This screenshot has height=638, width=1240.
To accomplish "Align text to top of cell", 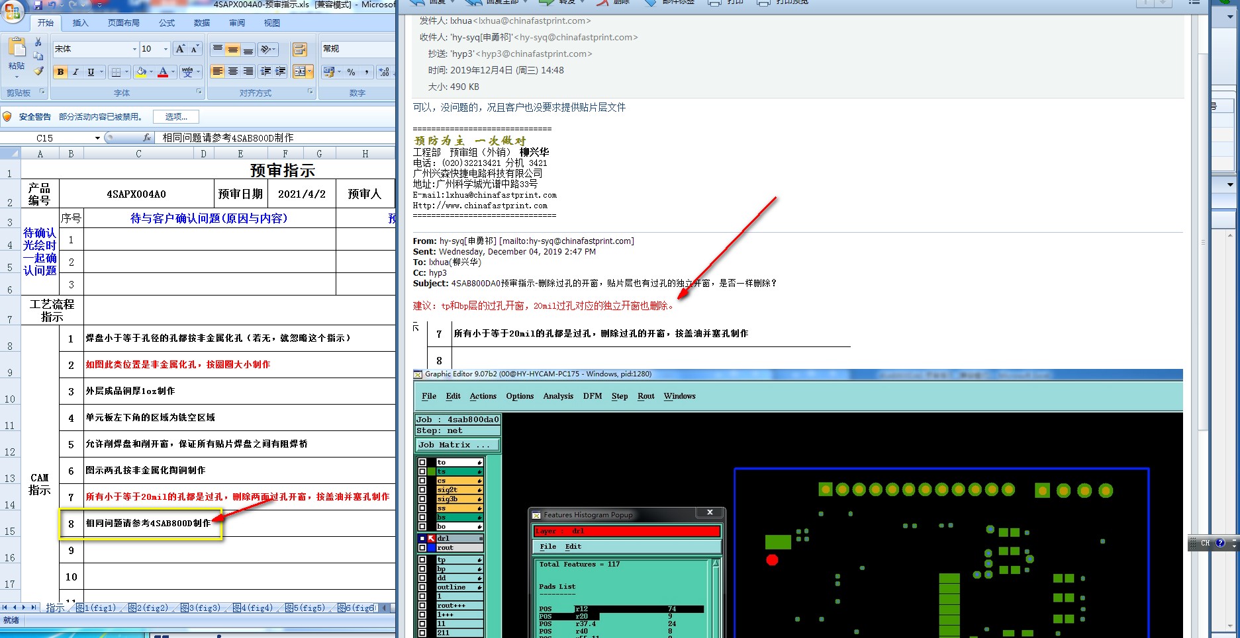I will pos(217,50).
